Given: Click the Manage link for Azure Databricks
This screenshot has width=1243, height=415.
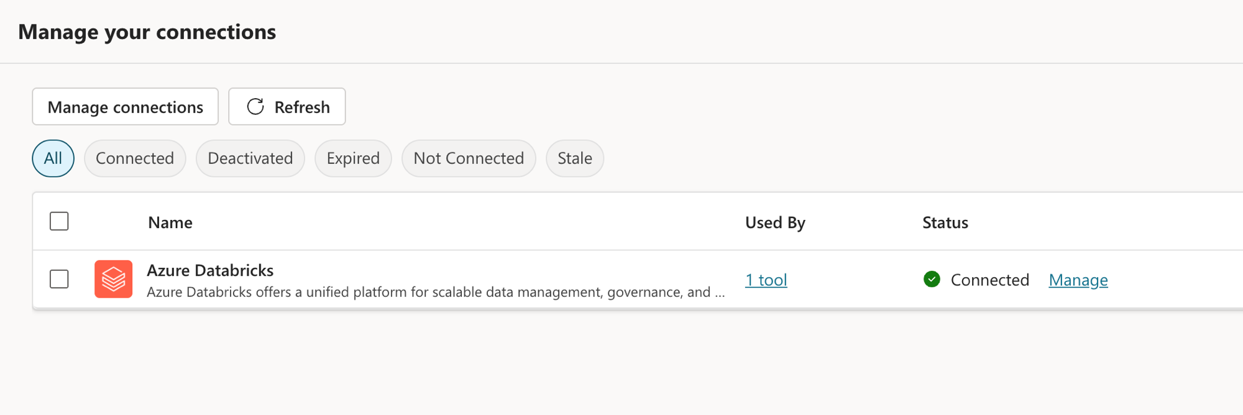Looking at the screenshot, I should coord(1078,280).
